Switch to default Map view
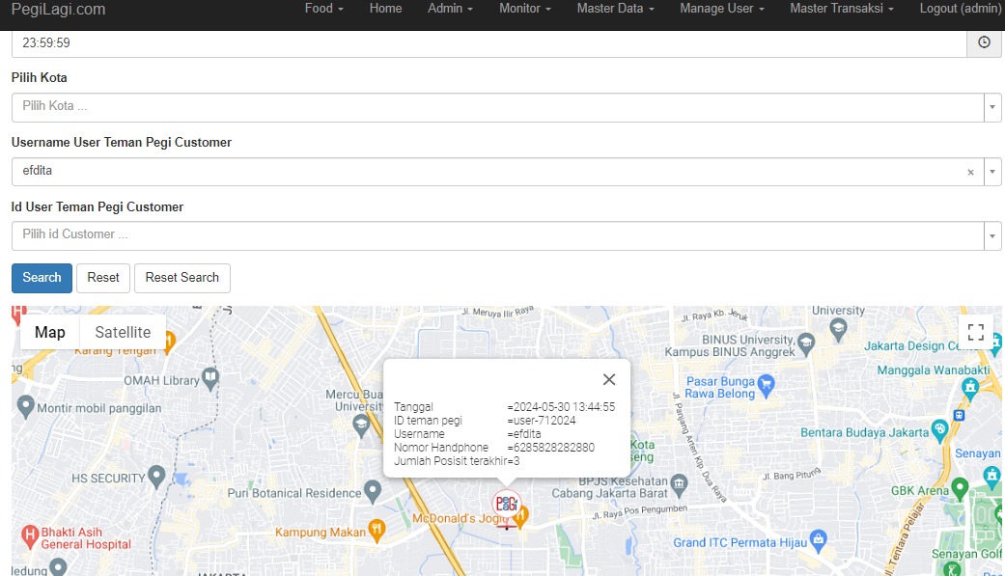This screenshot has width=1005, height=576. 50,332
